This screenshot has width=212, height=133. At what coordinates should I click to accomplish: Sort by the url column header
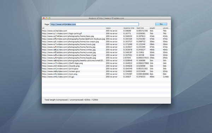[x=73, y=28]
